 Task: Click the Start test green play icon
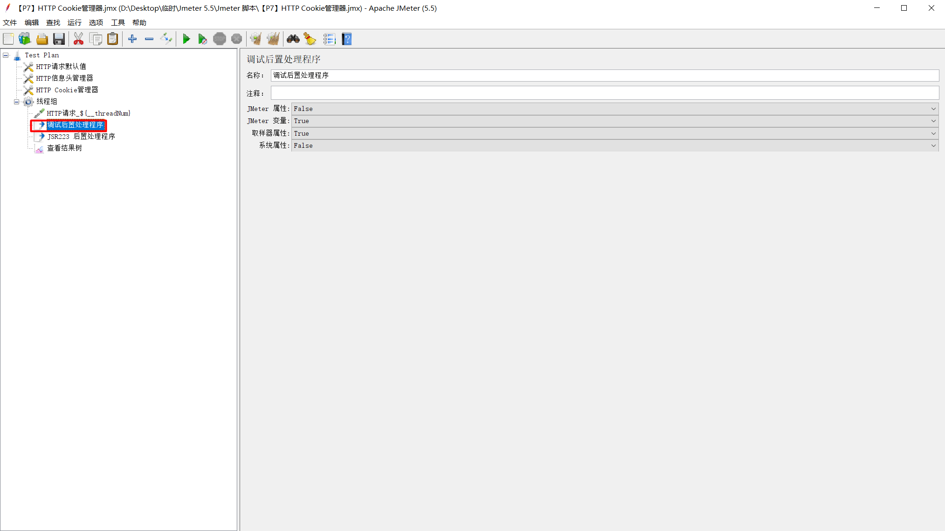coord(186,39)
